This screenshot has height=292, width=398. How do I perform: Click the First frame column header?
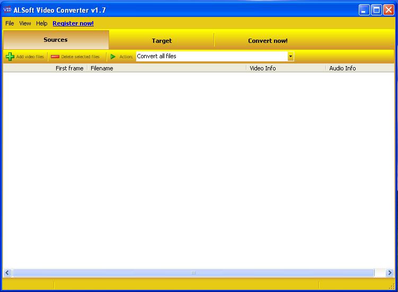click(x=46, y=68)
